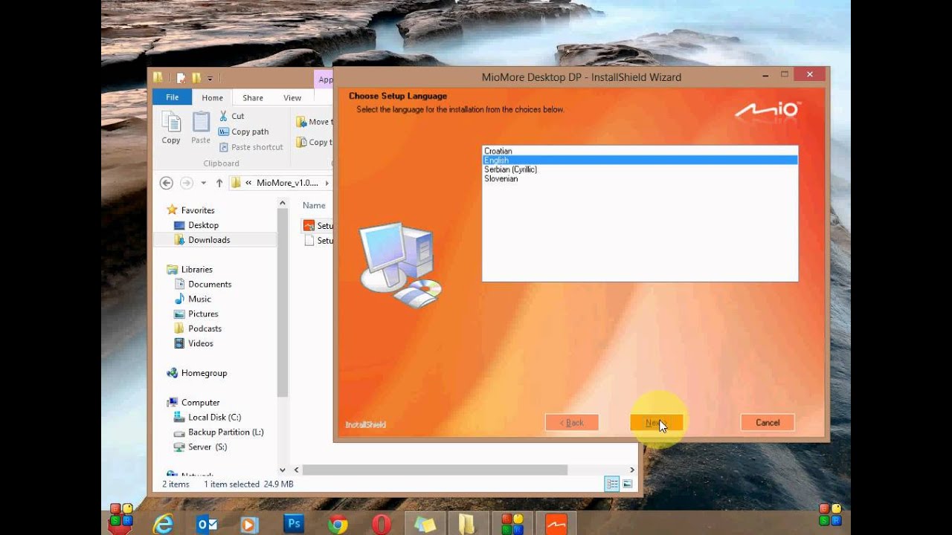Click the horizontal scrollbar in Explorer

pos(434,470)
